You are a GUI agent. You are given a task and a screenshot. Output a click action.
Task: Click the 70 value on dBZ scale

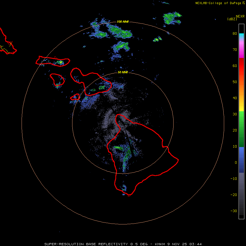tap(235, 50)
